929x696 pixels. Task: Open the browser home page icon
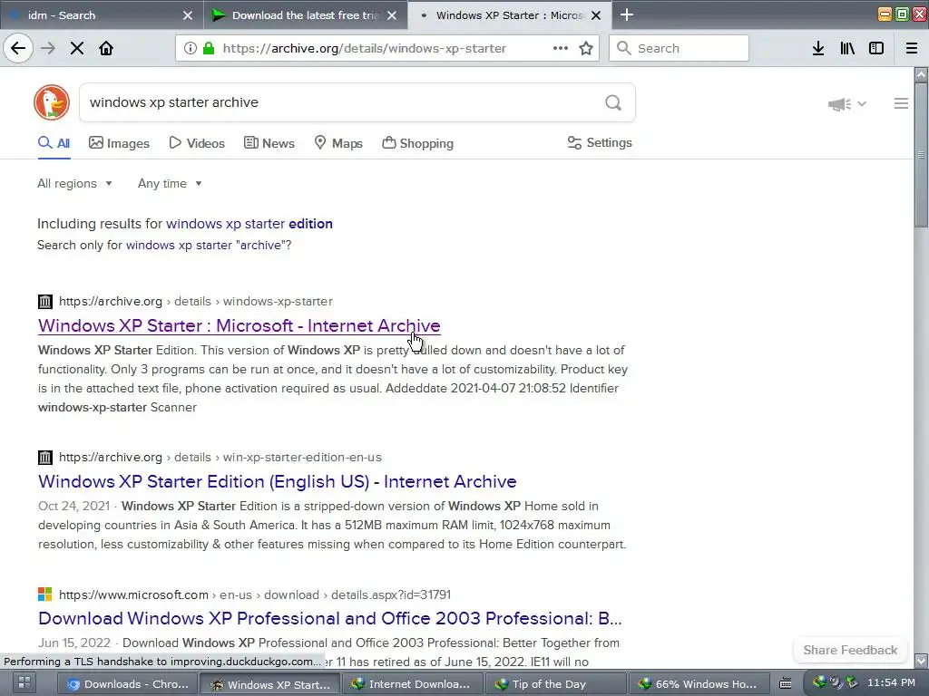point(106,48)
